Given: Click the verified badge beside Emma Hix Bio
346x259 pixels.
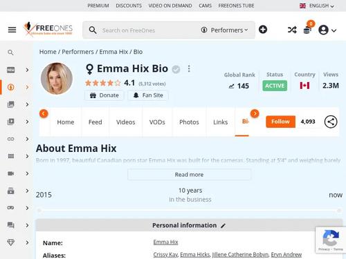Looking at the screenshot, I should 176,69.
